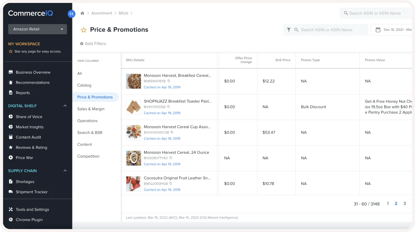Select the Sales & Margin column view
Viewport: 415px width, 232px height.
pyautogui.click(x=91, y=109)
